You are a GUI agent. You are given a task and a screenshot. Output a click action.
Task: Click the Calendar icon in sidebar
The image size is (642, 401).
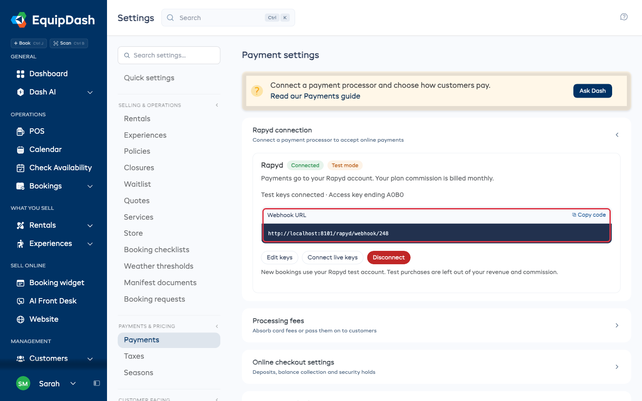pyautogui.click(x=21, y=150)
